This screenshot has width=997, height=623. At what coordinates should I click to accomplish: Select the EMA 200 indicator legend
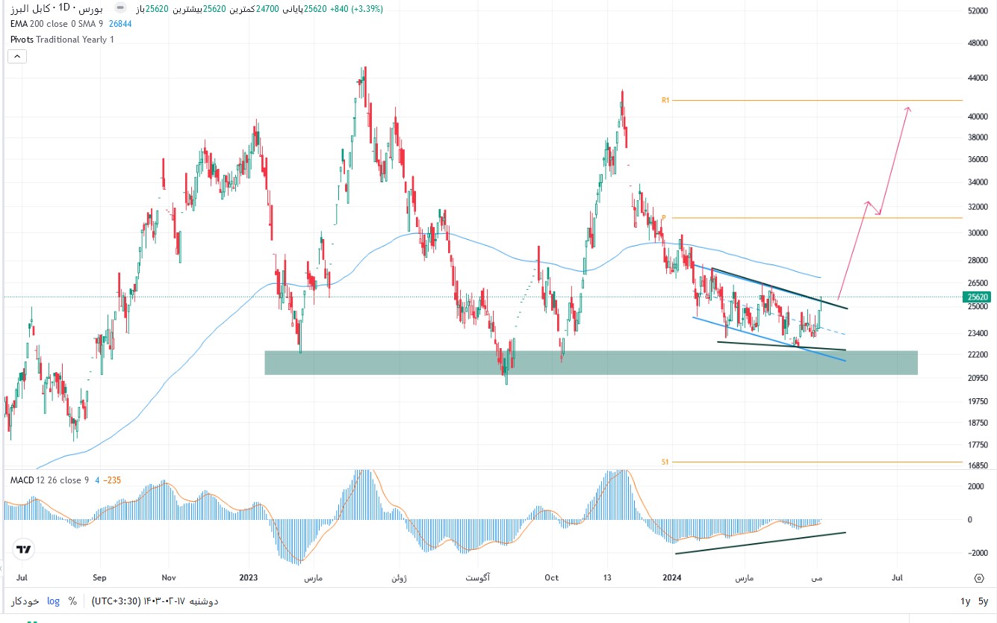[x=56, y=24]
